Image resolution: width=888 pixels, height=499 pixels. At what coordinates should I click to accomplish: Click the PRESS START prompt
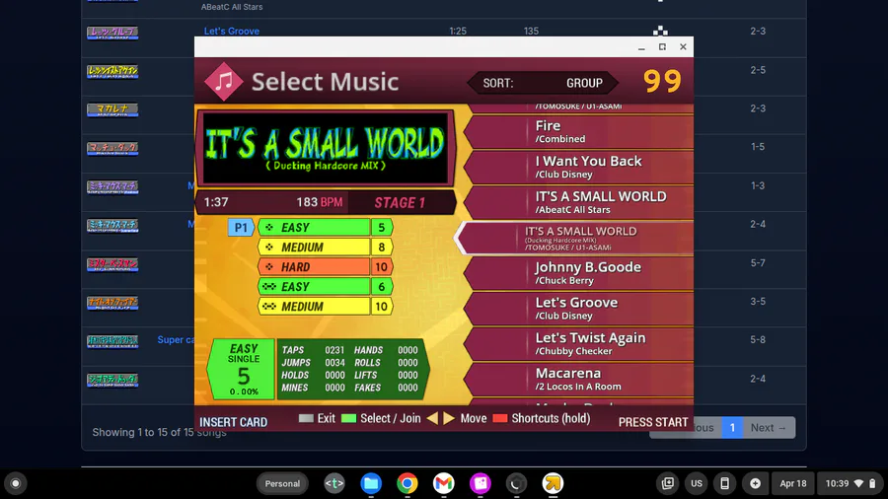[x=653, y=422]
